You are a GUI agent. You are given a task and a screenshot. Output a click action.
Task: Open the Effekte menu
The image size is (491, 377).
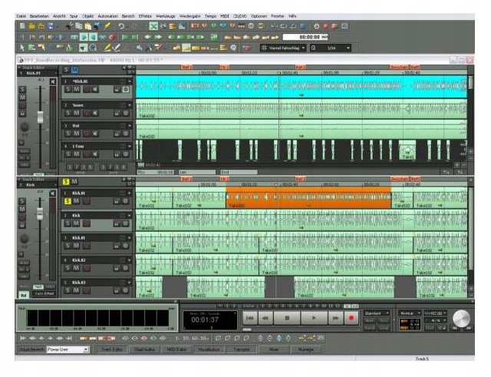[x=145, y=16]
